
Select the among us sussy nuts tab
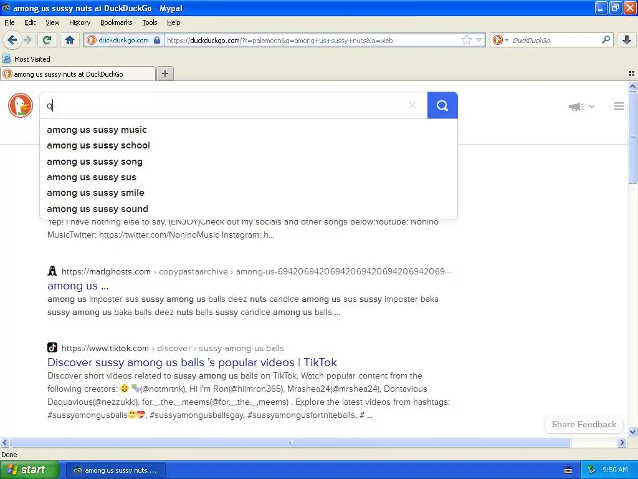[78, 74]
